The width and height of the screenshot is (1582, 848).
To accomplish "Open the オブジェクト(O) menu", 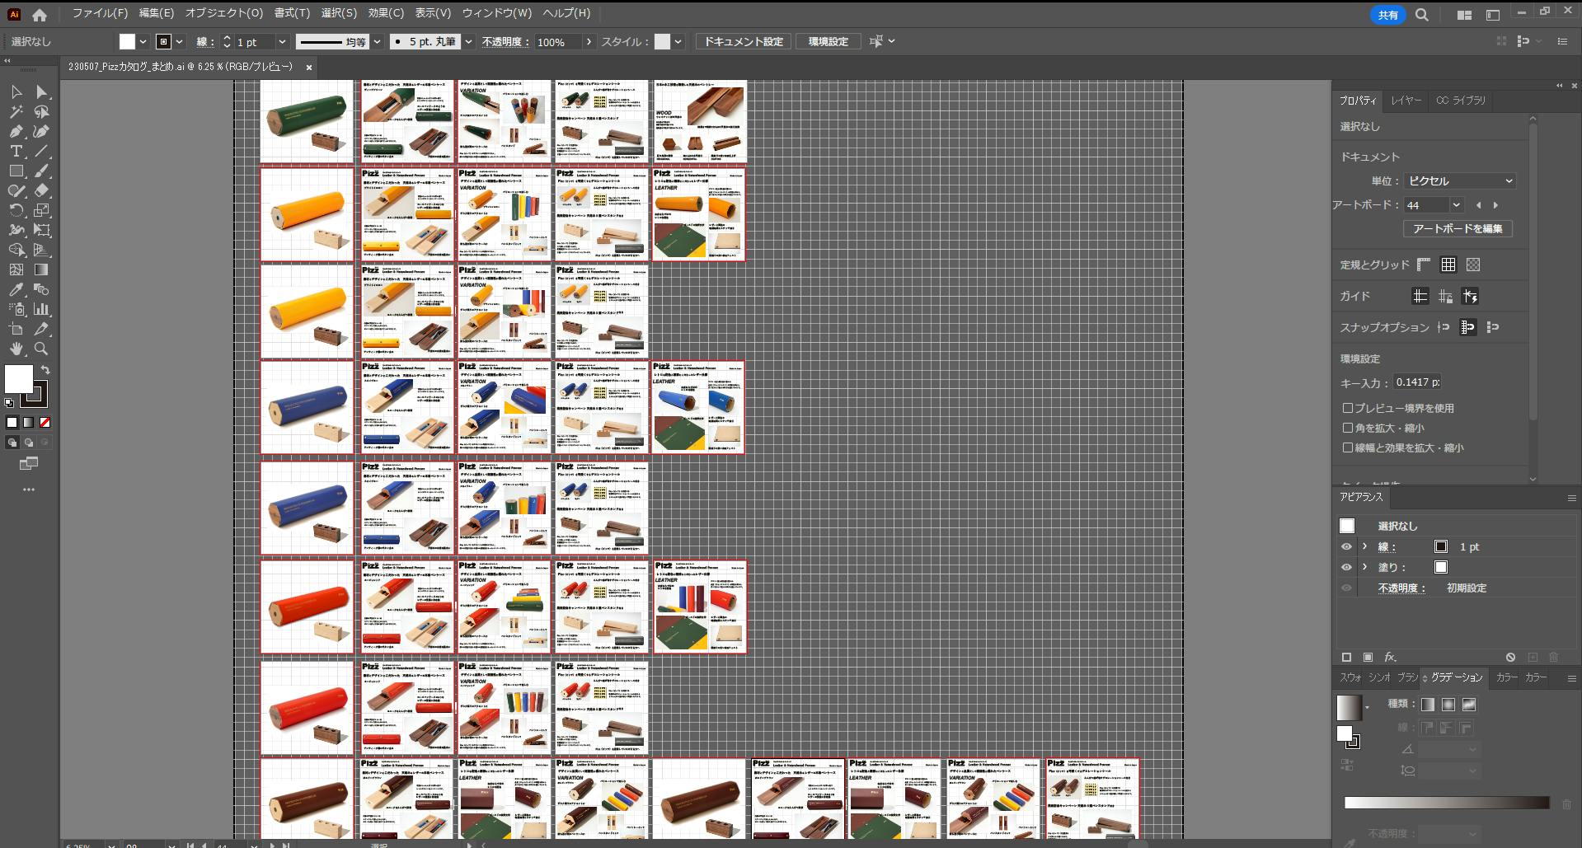I will [x=223, y=13].
